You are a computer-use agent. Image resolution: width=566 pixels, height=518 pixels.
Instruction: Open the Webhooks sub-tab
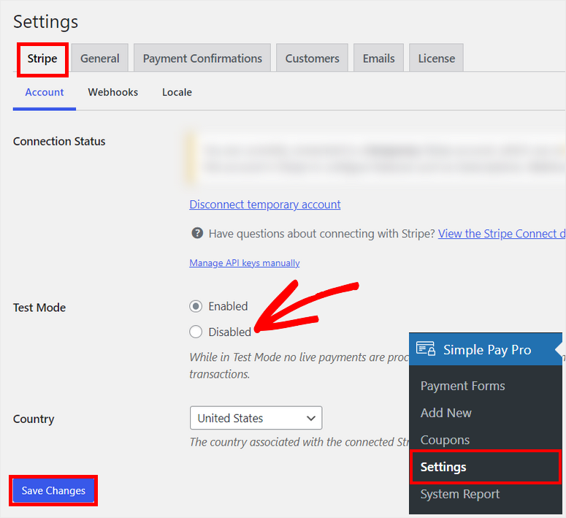pyautogui.click(x=113, y=93)
